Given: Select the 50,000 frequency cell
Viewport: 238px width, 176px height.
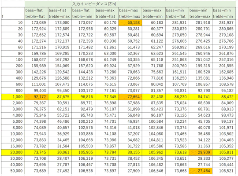Looking at the screenshot, I should (x=13, y=171).
